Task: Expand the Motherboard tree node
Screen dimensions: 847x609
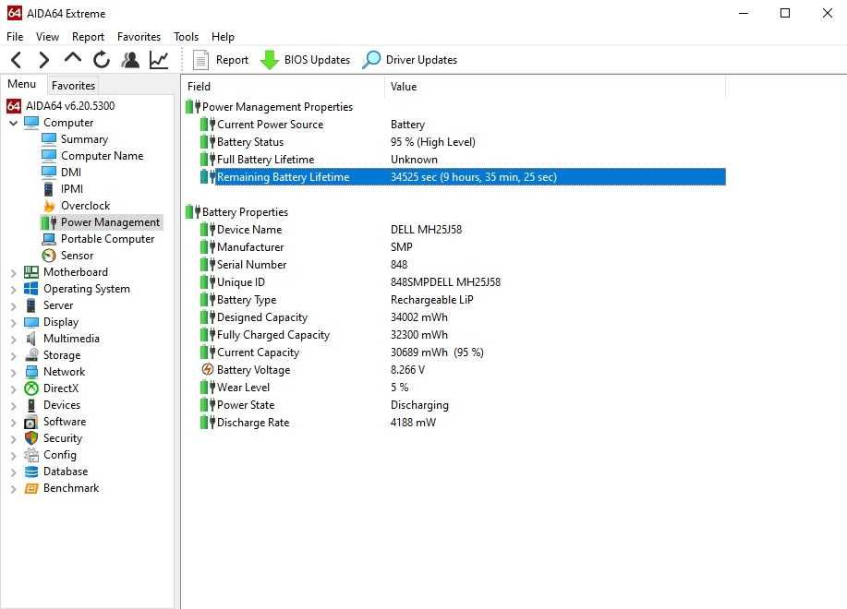Action: 14,273
